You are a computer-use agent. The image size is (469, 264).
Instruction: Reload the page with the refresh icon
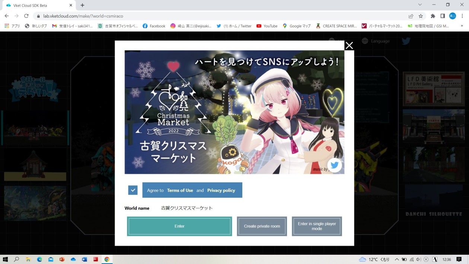pos(26,16)
